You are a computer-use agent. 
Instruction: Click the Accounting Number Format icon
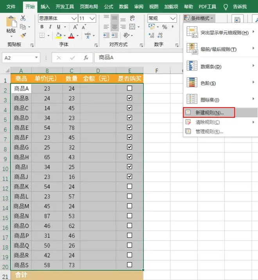(152, 27)
